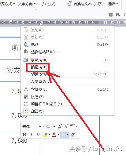Image resolution: width=126 pixels, height=155 pixels.
Task: Expand the font color dropdown arrow
Action: point(58,135)
